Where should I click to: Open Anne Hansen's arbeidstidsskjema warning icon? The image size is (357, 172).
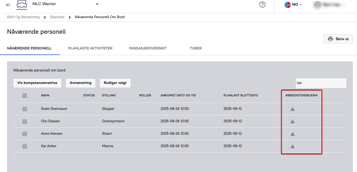pos(292,134)
